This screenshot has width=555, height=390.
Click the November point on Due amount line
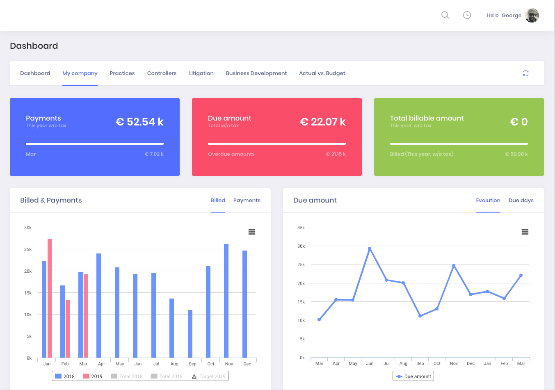(x=454, y=266)
